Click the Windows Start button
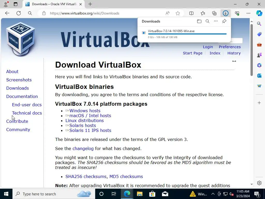This screenshot has width=265, height=199. [6, 194]
